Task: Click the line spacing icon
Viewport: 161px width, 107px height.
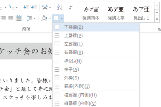Action: click(29, 18)
